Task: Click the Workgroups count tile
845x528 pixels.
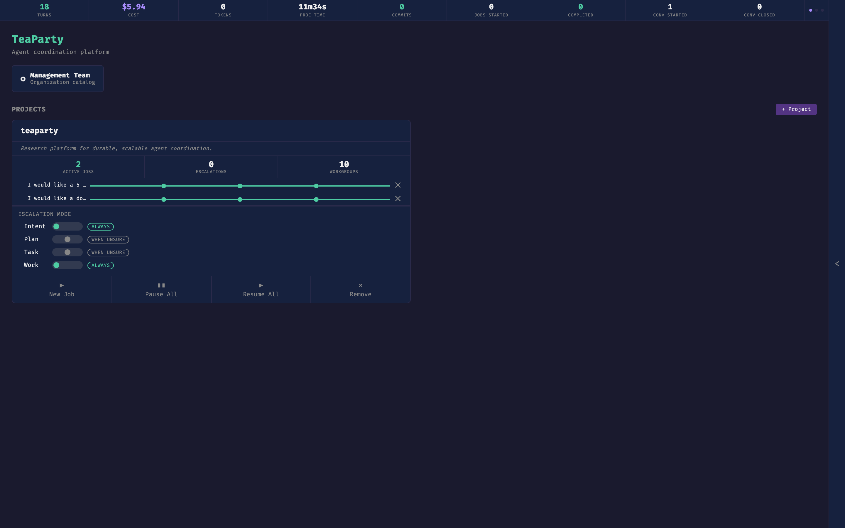Action: [x=344, y=167]
